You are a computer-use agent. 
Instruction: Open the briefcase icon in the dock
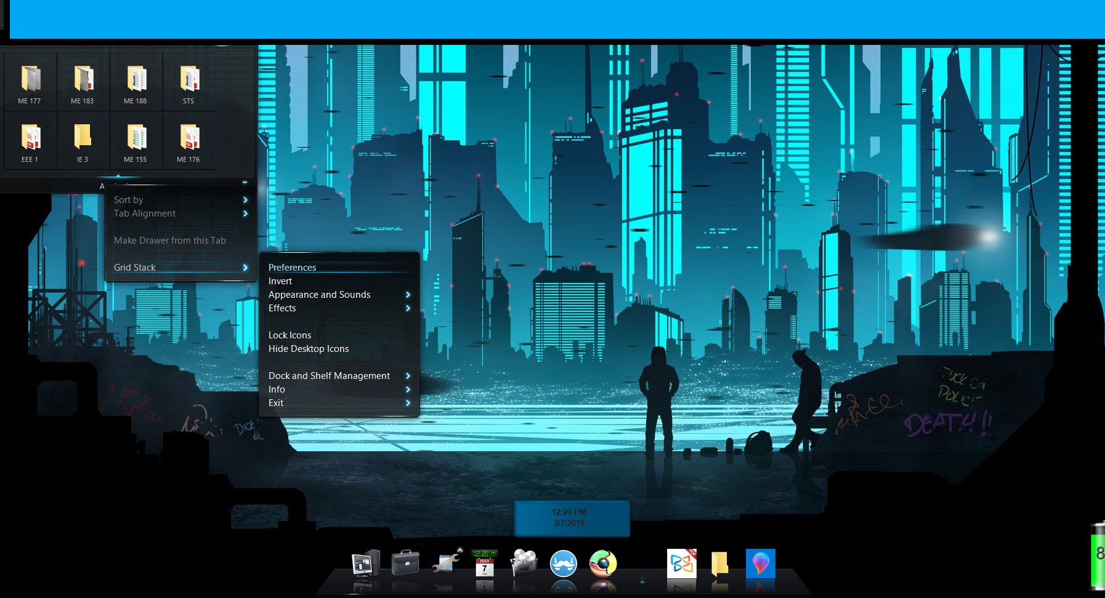click(x=405, y=564)
